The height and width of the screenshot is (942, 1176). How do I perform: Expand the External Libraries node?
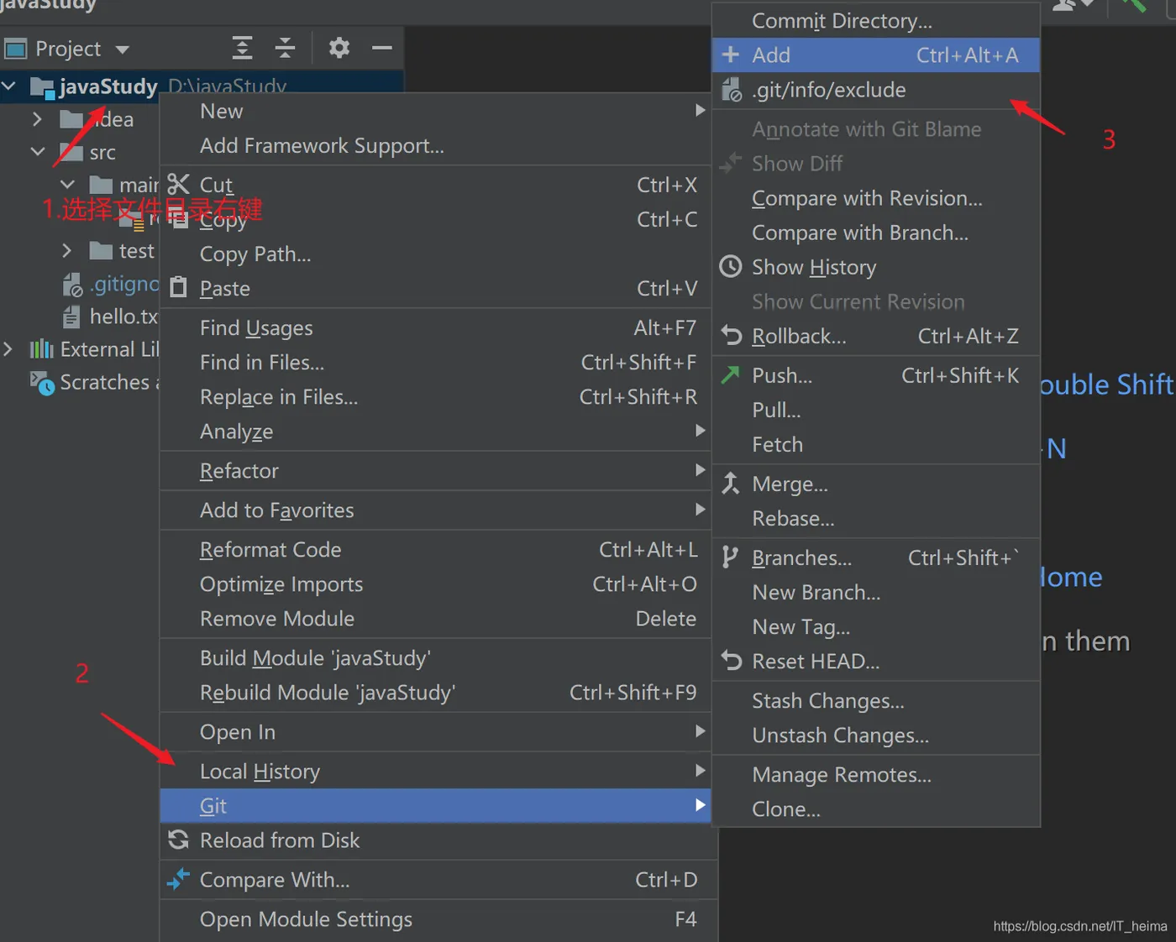point(8,349)
